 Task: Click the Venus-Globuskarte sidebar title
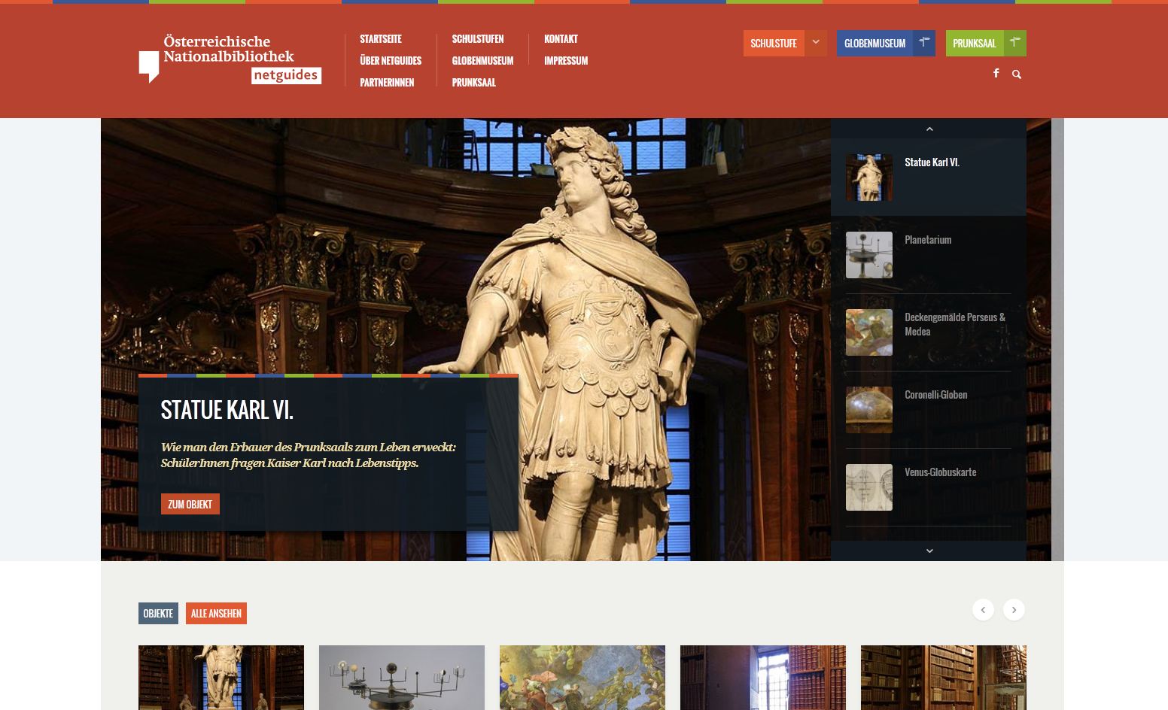pos(941,472)
